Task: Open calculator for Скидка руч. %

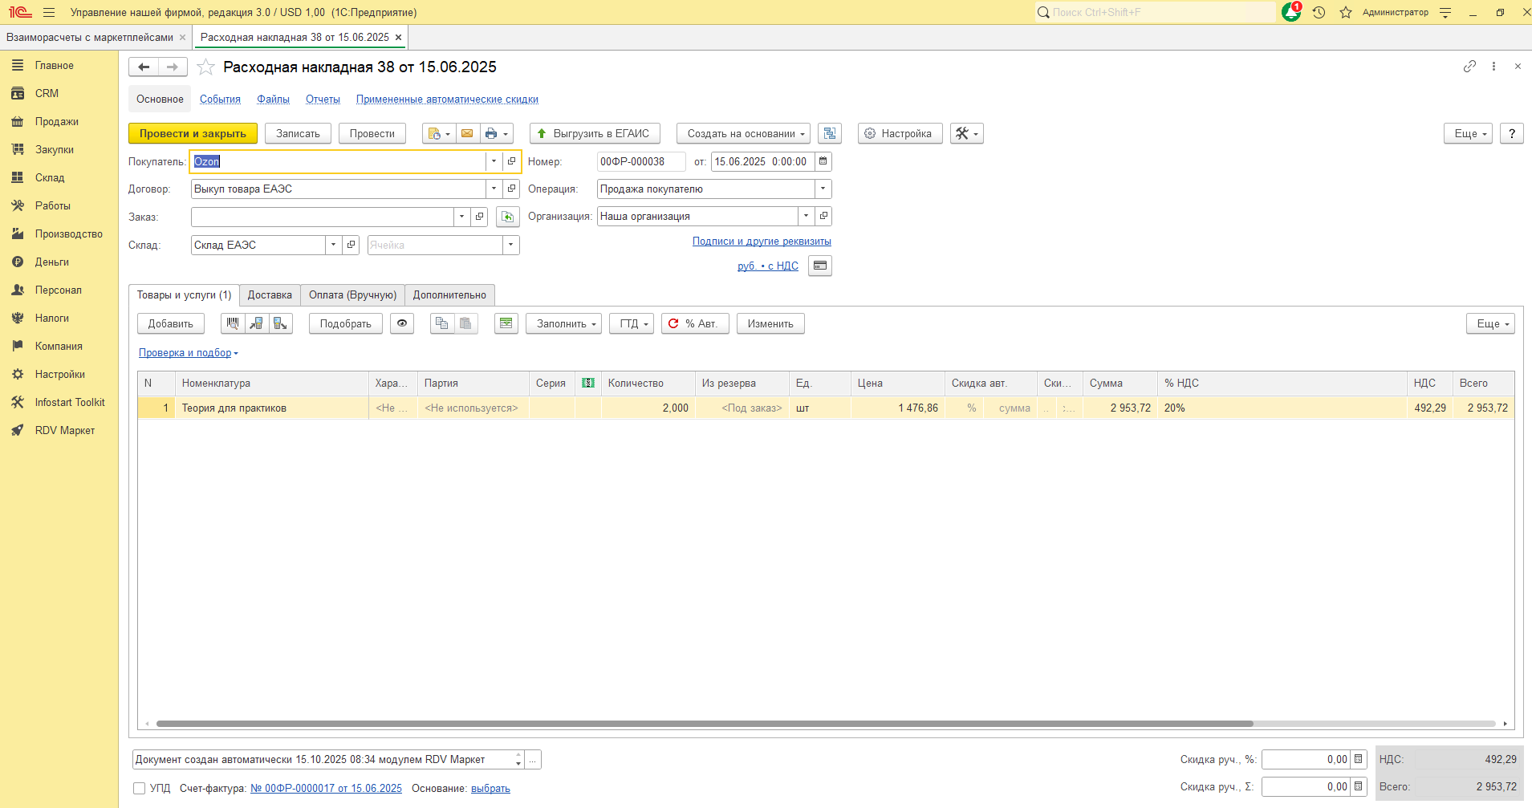Action: click(1358, 759)
